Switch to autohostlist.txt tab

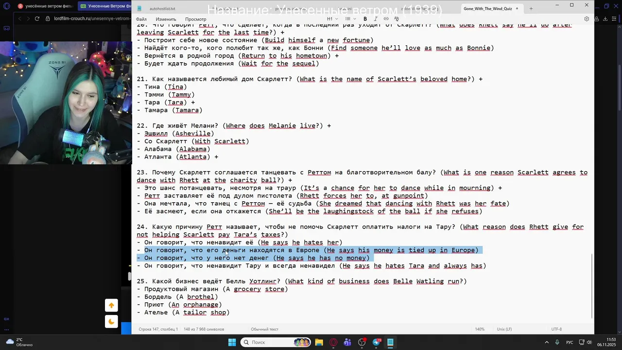pos(163,9)
